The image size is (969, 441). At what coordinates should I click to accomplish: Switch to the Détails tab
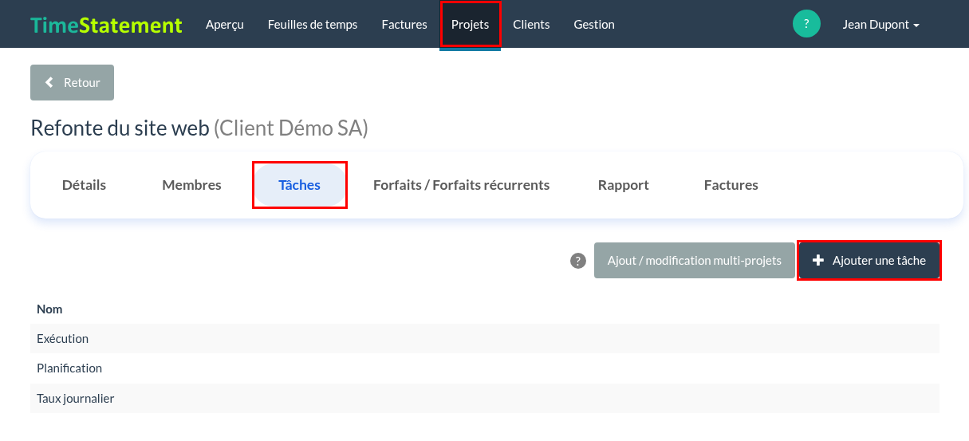pos(84,185)
